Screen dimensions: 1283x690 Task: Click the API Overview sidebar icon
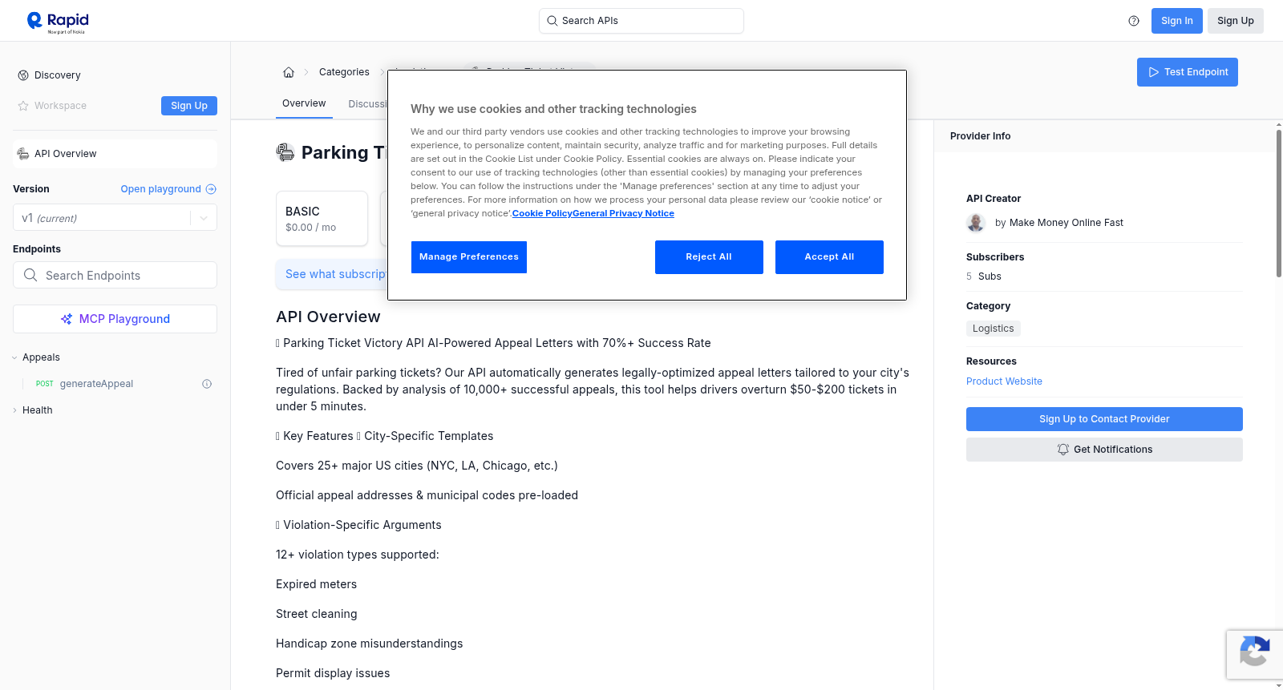(23, 154)
